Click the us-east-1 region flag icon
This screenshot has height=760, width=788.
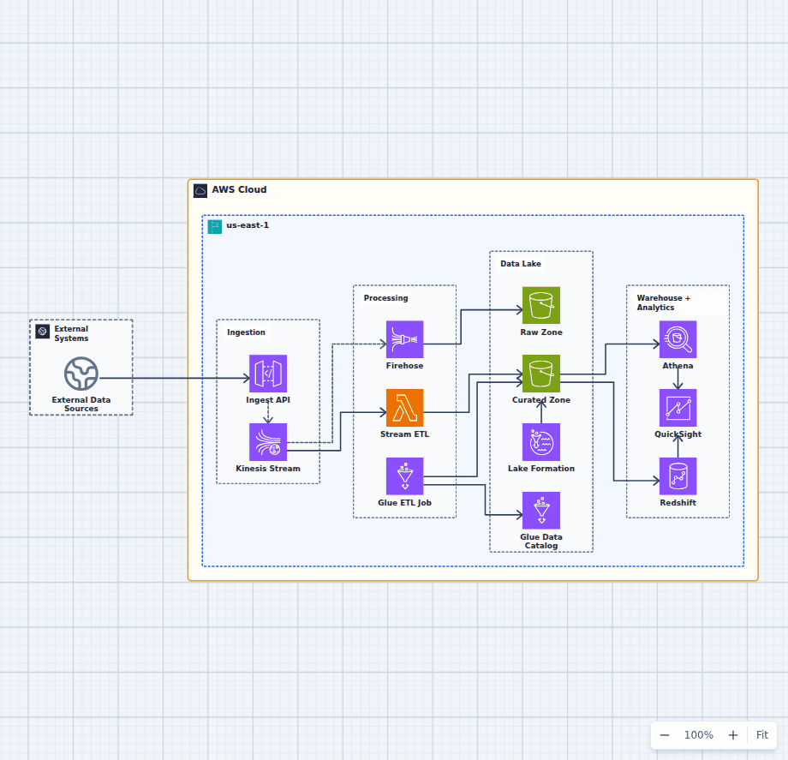pyautogui.click(x=215, y=227)
